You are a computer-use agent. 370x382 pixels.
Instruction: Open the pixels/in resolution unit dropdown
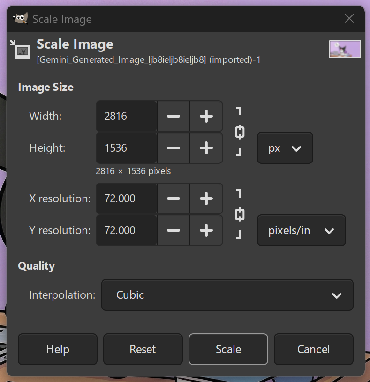(x=301, y=230)
